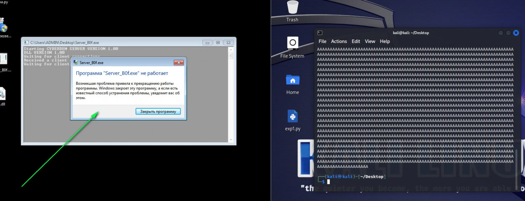
Task: Click the "Возникшая проблема привела" dialog description
Action: 128,90
